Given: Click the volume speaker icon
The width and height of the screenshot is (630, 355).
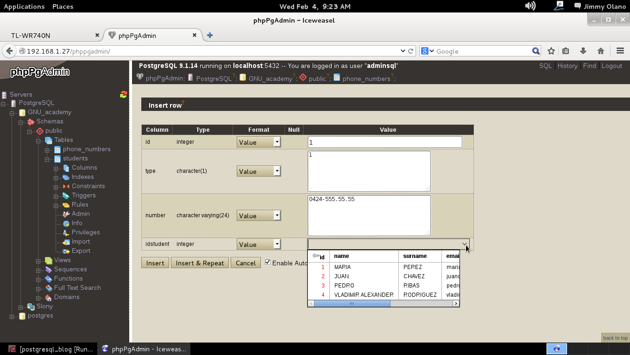Looking at the screenshot, I should pos(530,6).
